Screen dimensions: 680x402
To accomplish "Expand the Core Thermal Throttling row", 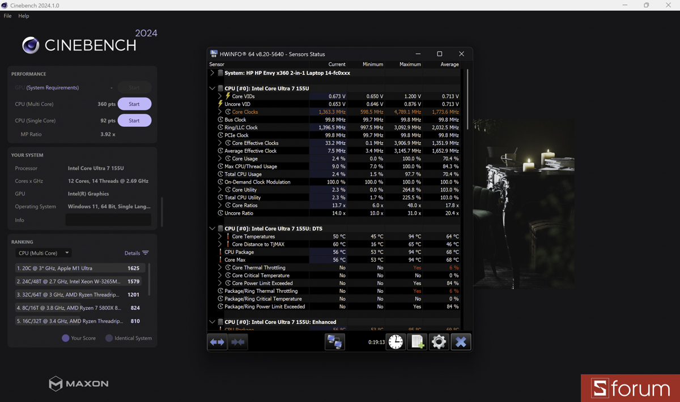I will pyautogui.click(x=220, y=268).
